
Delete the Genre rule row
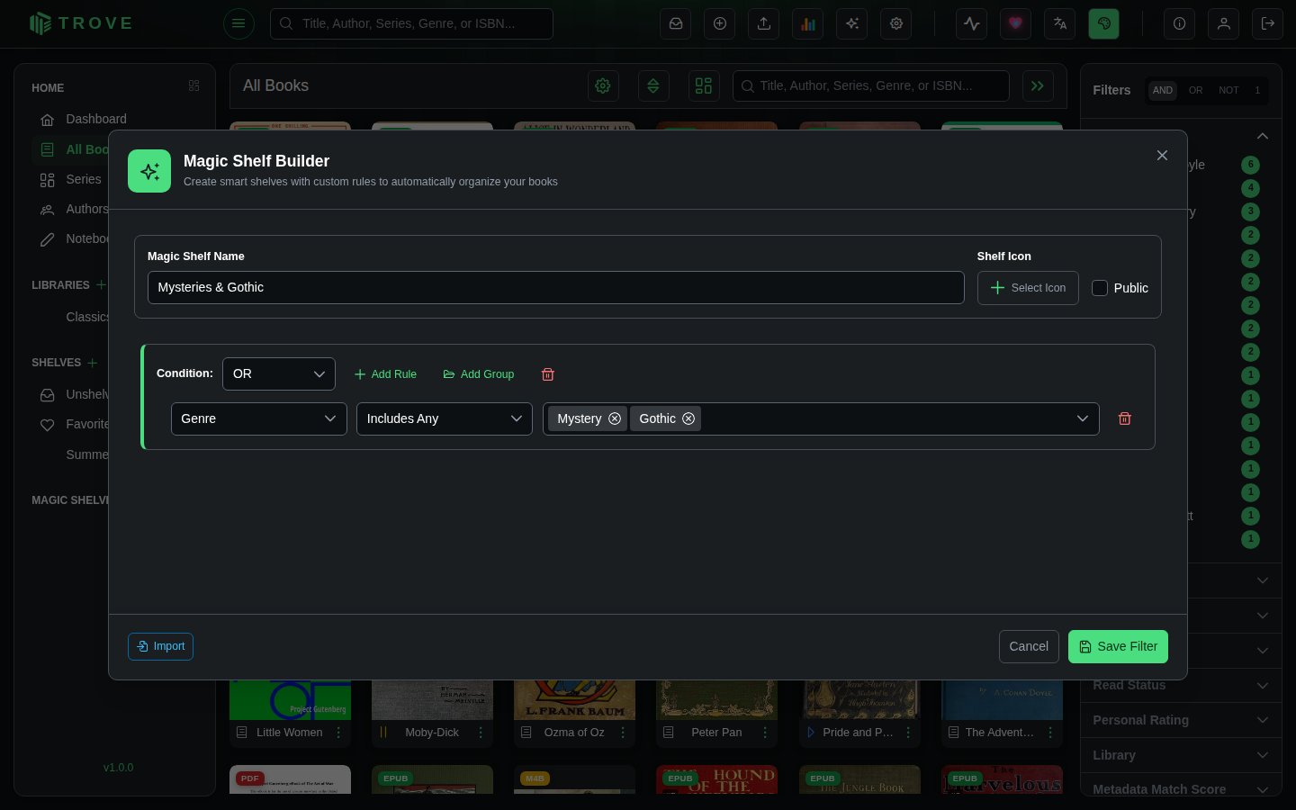pyautogui.click(x=1125, y=418)
